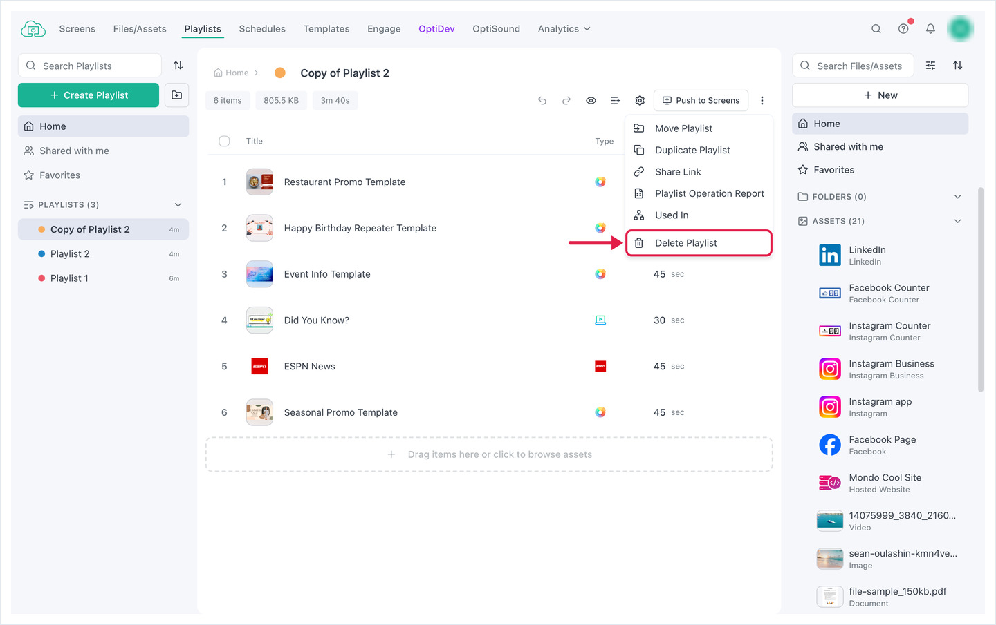Click the undo arrow icon
Viewport: 996px width, 625px height.
(542, 101)
